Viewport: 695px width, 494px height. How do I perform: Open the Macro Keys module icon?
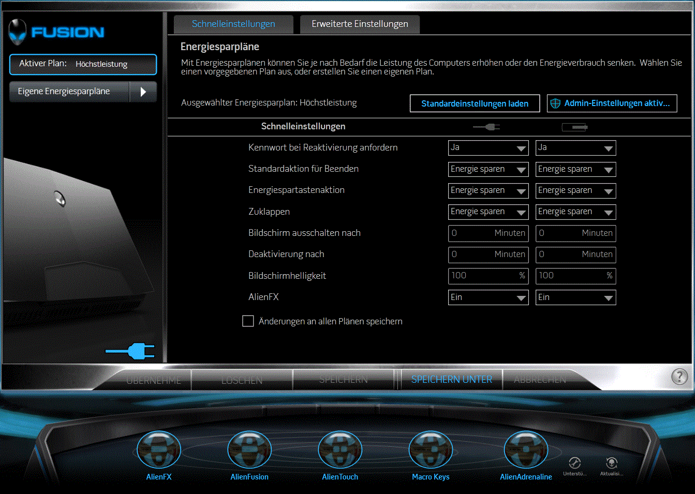[431, 450]
